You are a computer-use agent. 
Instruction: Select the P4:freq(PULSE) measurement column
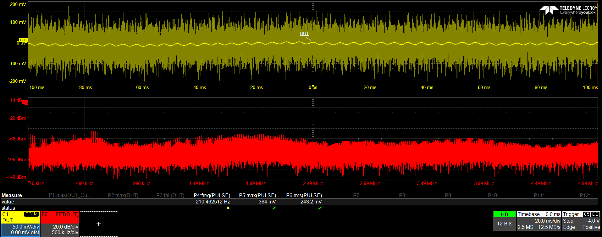coord(212,195)
